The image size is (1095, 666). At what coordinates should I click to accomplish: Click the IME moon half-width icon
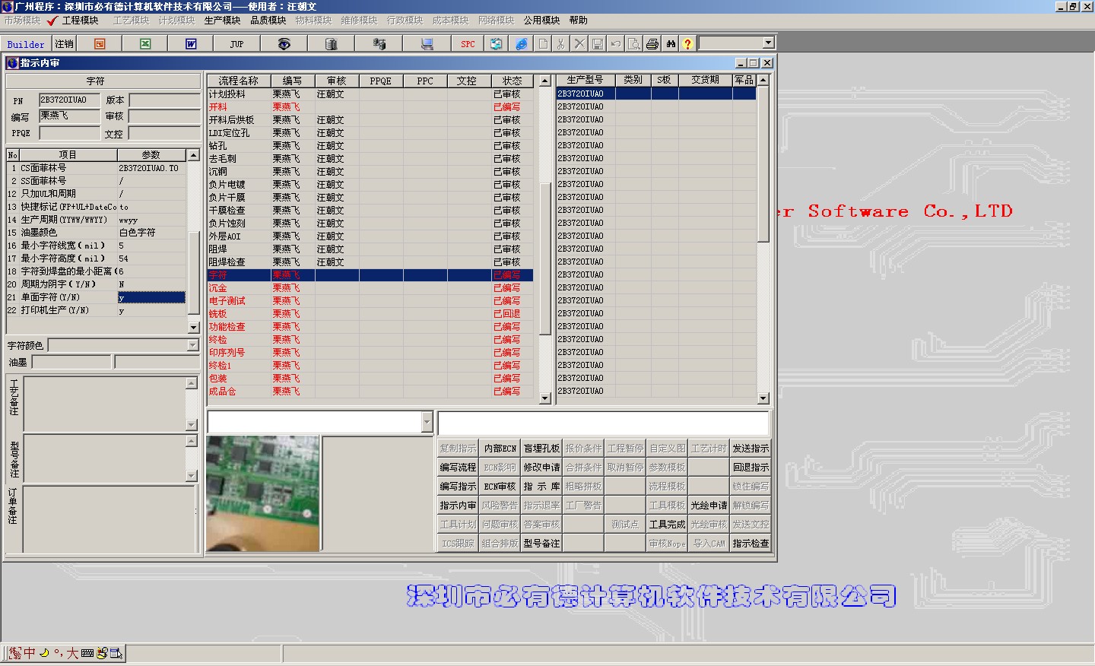coord(44,652)
